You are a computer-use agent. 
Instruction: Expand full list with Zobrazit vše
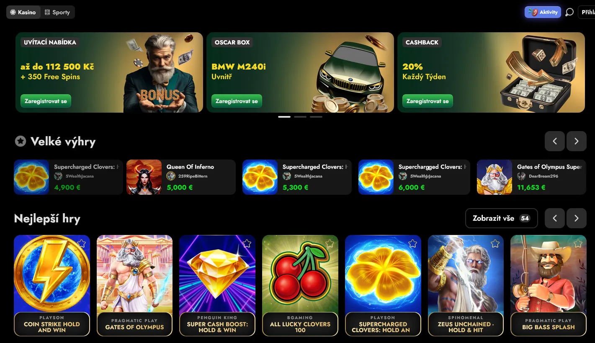click(501, 218)
